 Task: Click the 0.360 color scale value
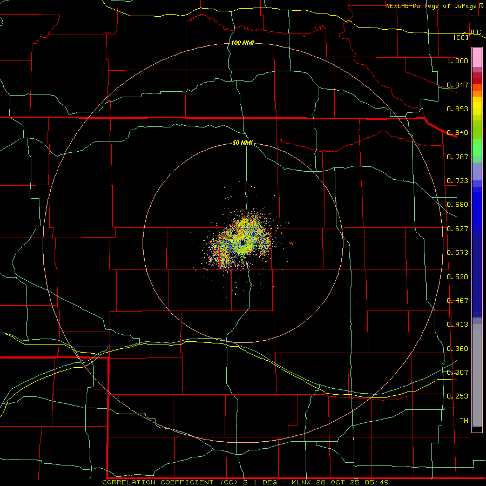(457, 349)
